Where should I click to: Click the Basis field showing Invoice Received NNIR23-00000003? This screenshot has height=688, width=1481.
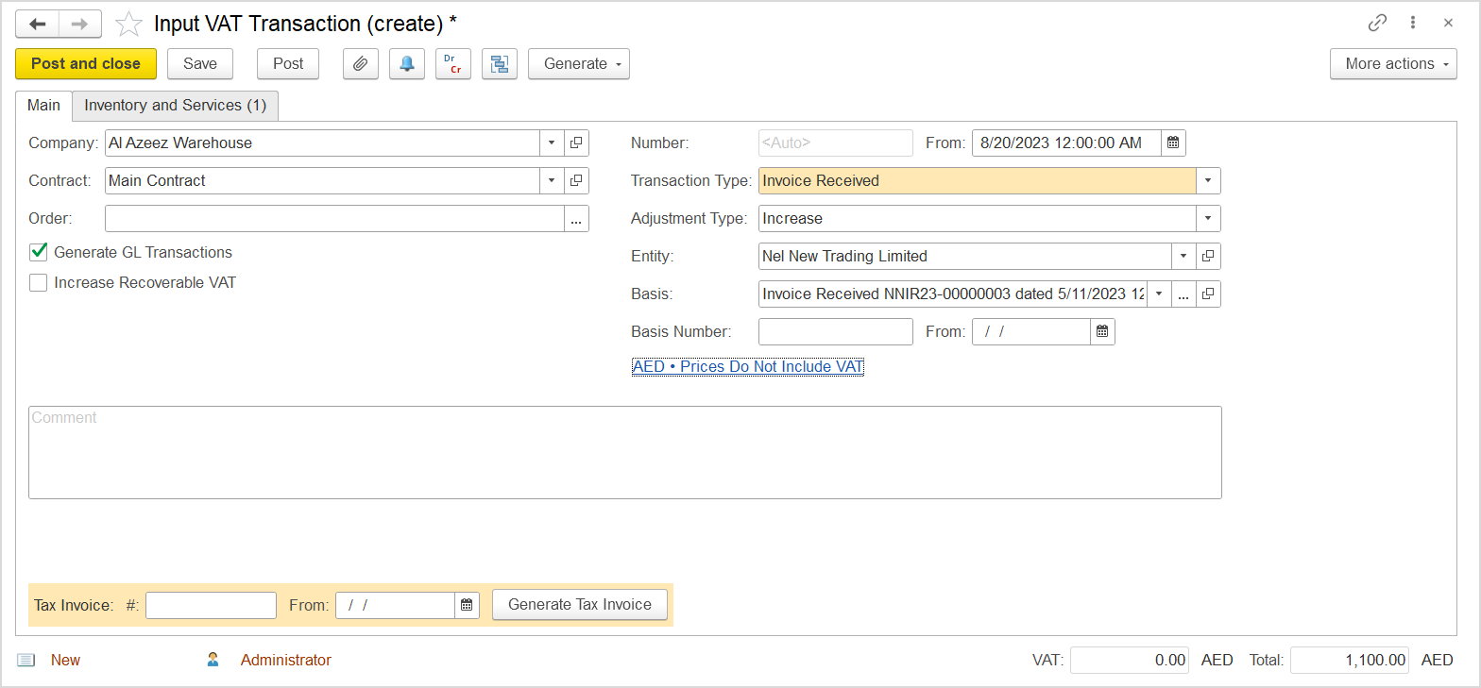tap(953, 294)
